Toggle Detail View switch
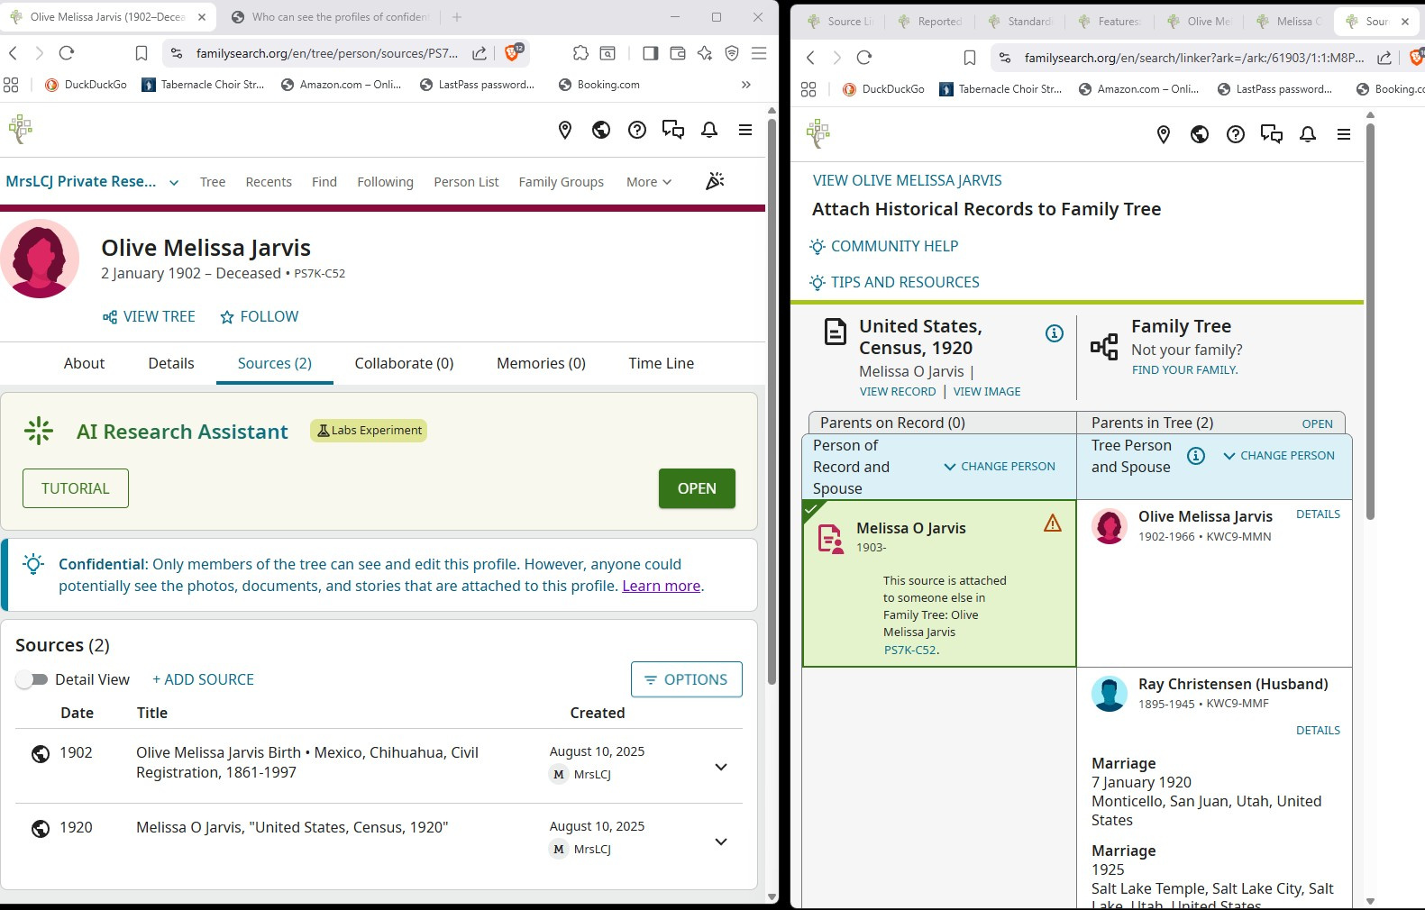 coord(32,679)
